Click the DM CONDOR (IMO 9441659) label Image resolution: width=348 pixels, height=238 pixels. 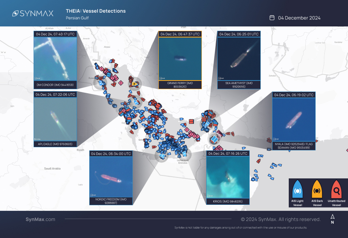55,85
